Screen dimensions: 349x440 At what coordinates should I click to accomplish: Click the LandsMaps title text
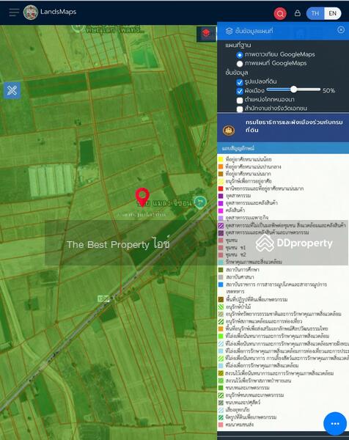click(58, 12)
